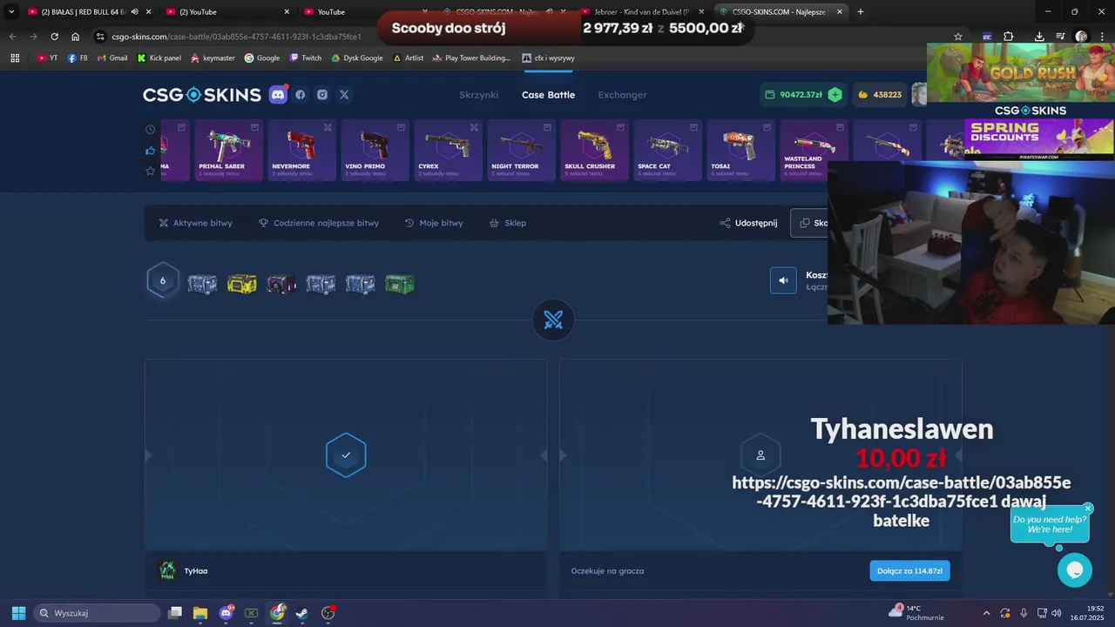Join battle via Dołącz za 114.87zł
The height and width of the screenshot is (627, 1115).
[x=909, y=570]
